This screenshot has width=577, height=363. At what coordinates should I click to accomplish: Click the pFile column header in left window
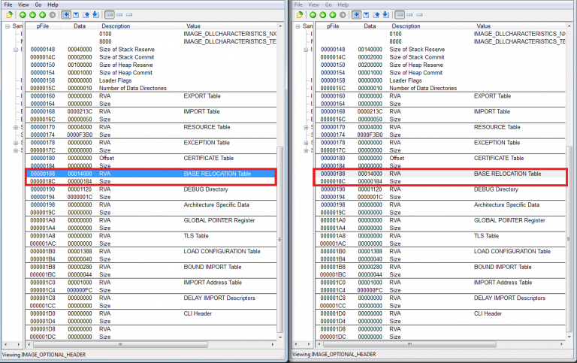43,26
